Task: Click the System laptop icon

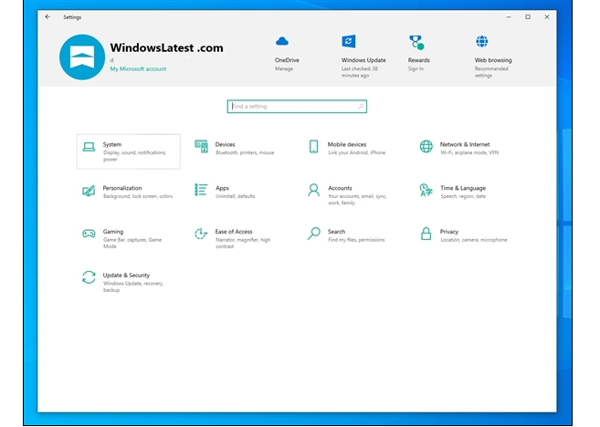Action: (89, 147)
